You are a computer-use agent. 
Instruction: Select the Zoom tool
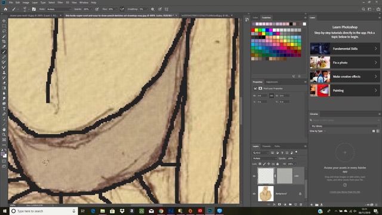(4, 134)
